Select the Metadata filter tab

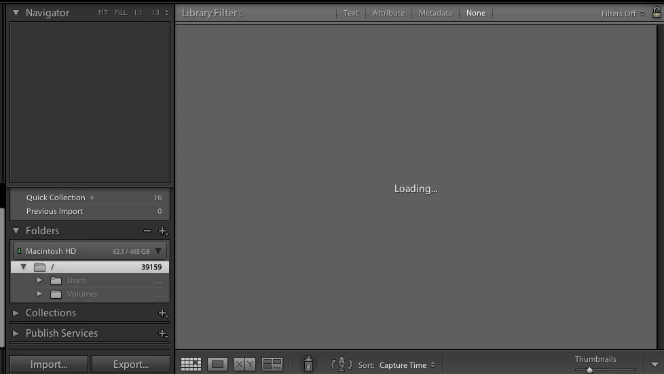435,13
